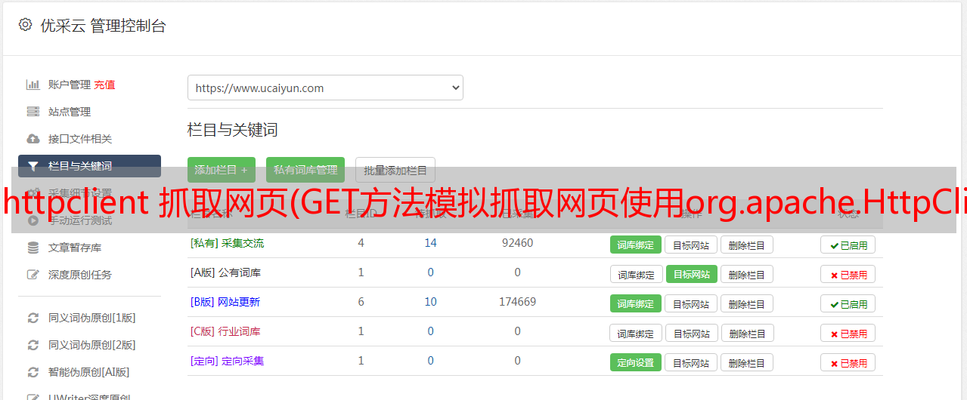Open the [定向] 定向采集 column link

coord(227,361)
